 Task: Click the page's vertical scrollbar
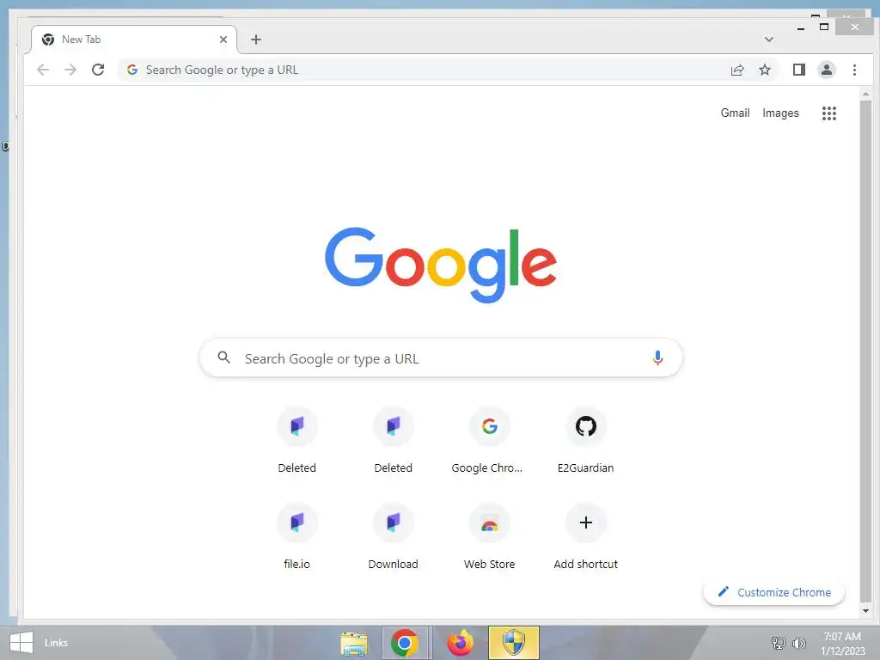pyautogui.click(x=865, y=351)
